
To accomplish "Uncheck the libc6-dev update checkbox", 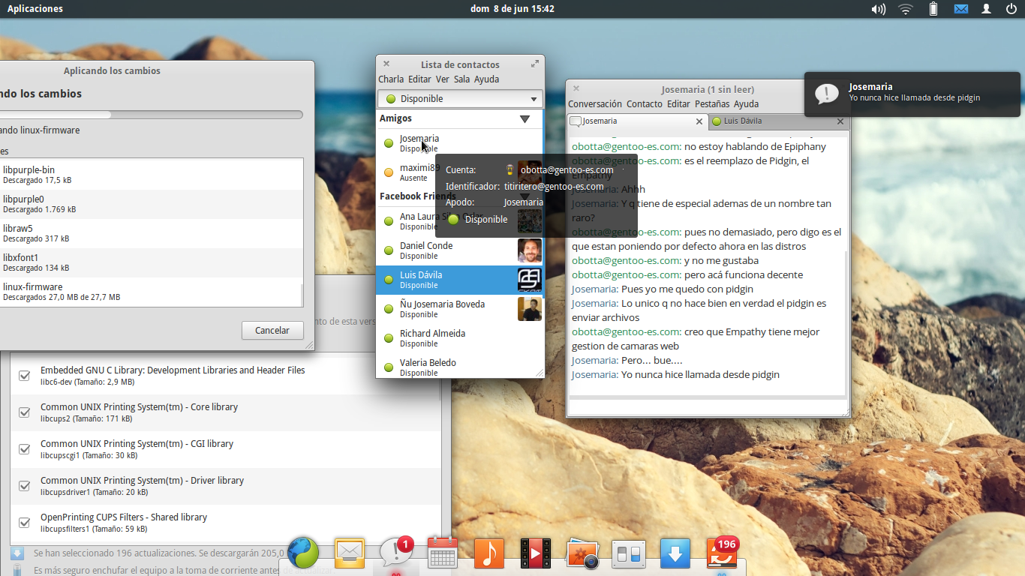I will coord(24,376).
